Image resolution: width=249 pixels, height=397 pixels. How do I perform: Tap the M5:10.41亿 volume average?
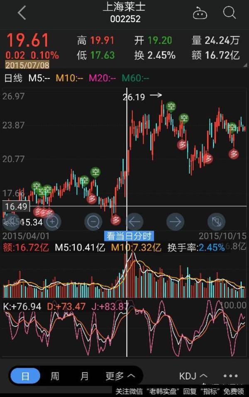coord(80,247)
